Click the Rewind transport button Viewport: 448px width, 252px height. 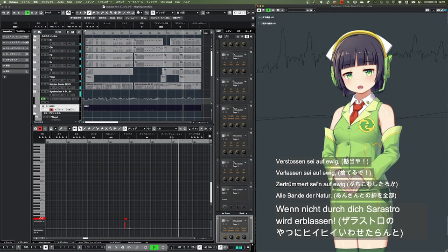click(x=123, y=247)
